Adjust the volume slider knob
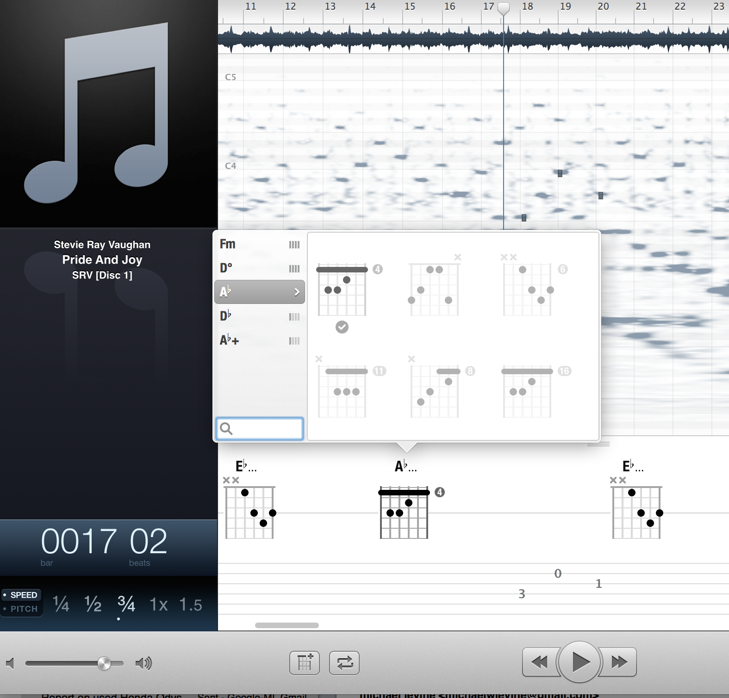The image size is (729, 698). click(104, 663)
